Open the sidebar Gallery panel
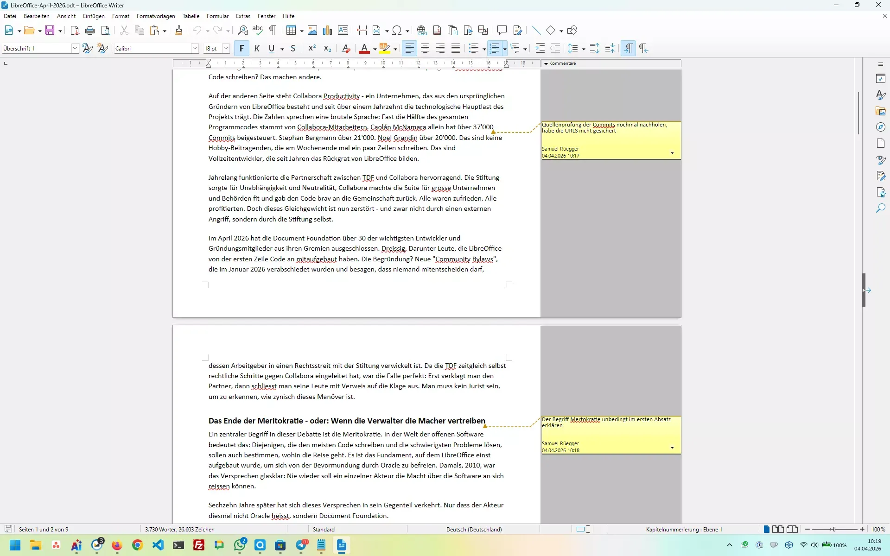890x556 pixels. point(881,111)
